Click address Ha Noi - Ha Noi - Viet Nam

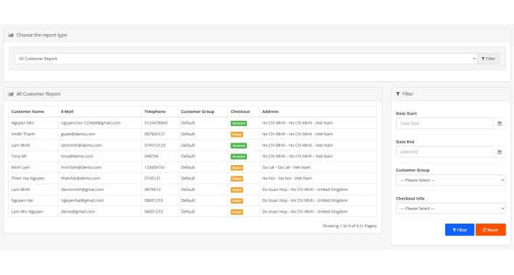point(287,178)
